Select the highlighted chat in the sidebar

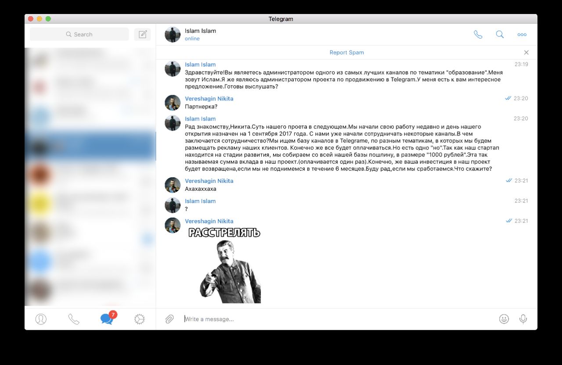coord(90,147)
